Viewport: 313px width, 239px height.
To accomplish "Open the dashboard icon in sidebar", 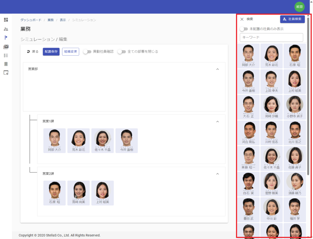I will tap(6, 20).
